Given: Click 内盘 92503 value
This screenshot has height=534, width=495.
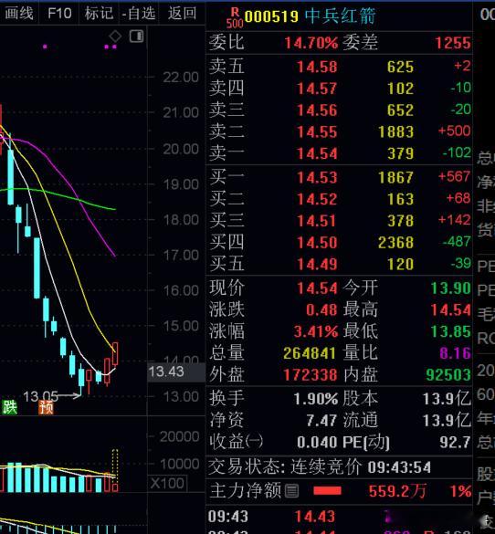Looking at the screenshot, I should pyautogui.click(x=448, y=375).
